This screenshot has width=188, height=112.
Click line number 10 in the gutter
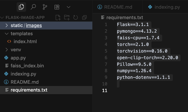pyautogui.click(x=105, y=84)
